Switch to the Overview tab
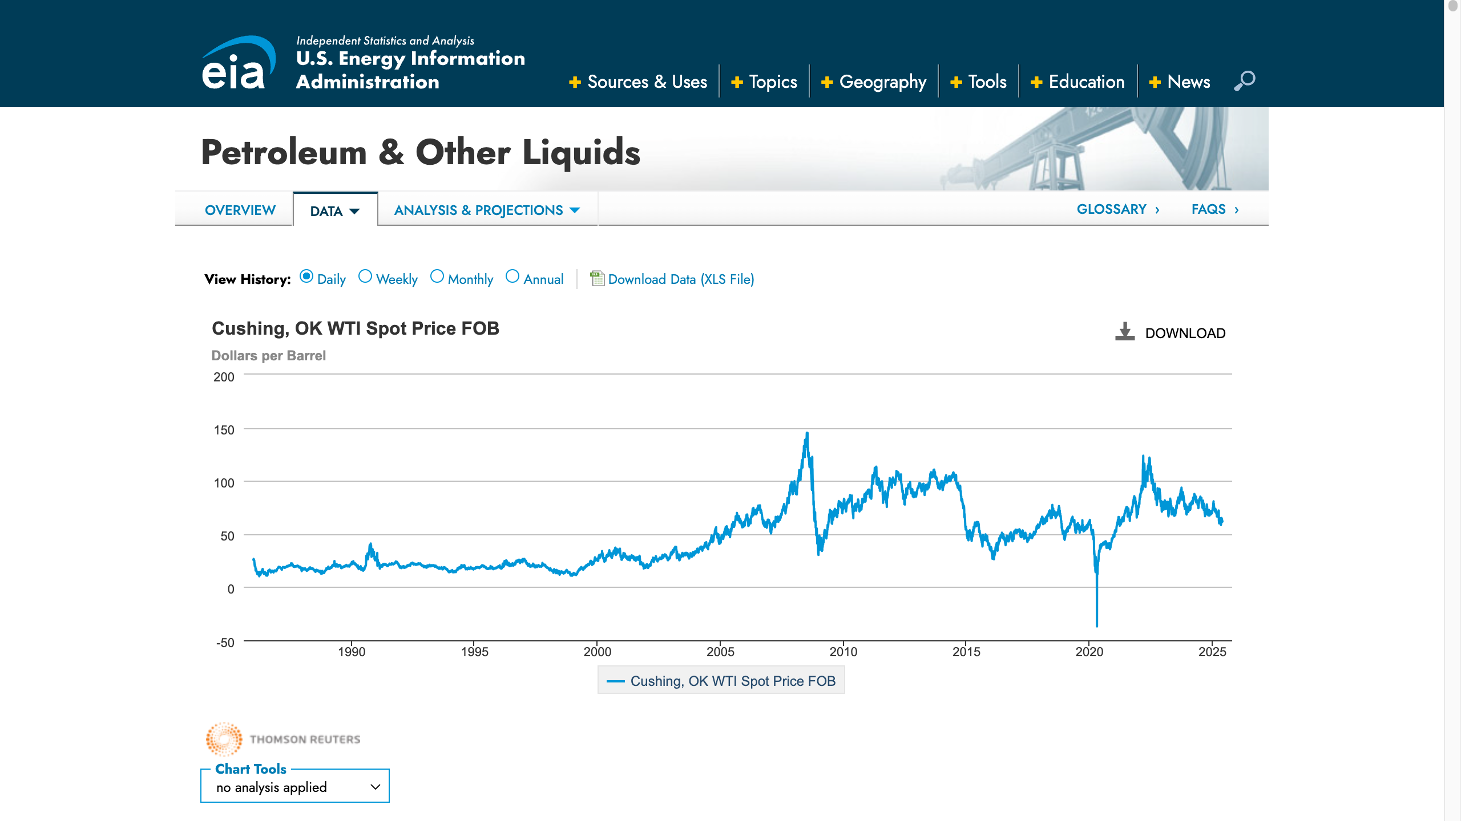1461x821 pixels. pos(240,210)
